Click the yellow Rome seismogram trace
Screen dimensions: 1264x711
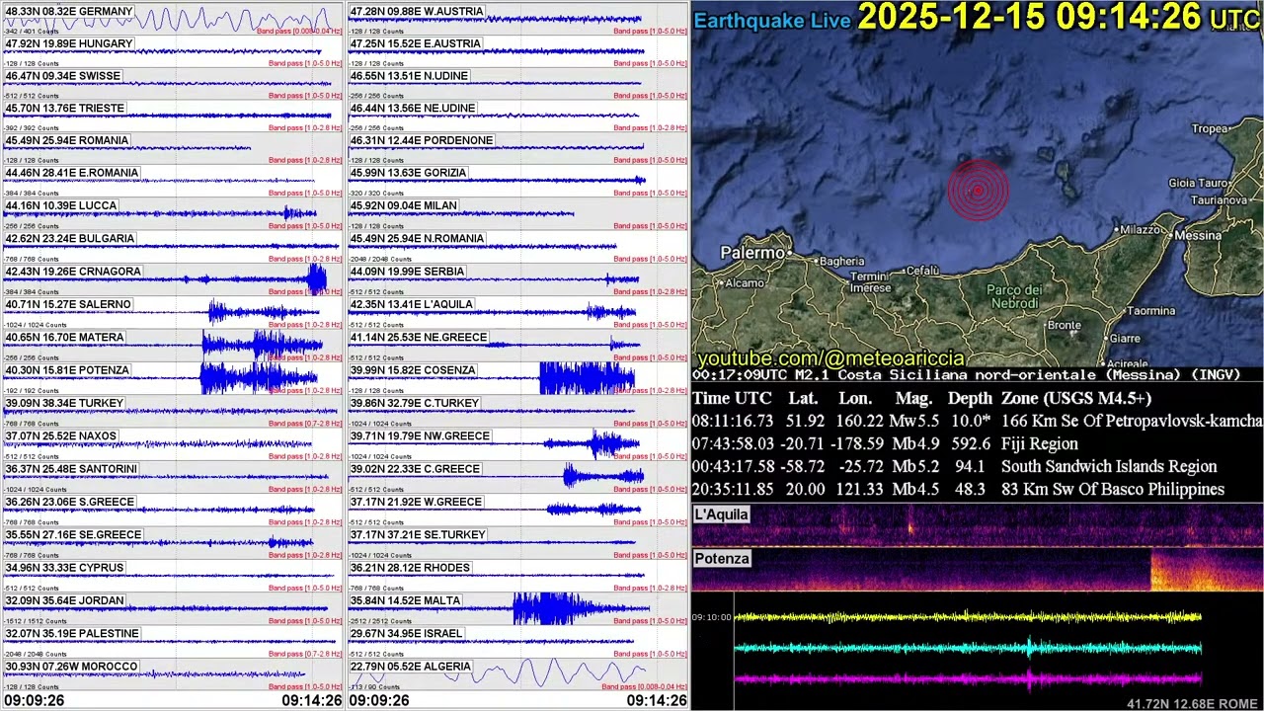click(968, 617)
